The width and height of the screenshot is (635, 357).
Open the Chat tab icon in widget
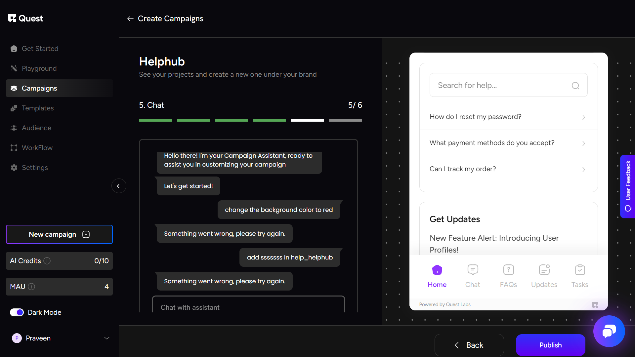click(x=473, y=270)
